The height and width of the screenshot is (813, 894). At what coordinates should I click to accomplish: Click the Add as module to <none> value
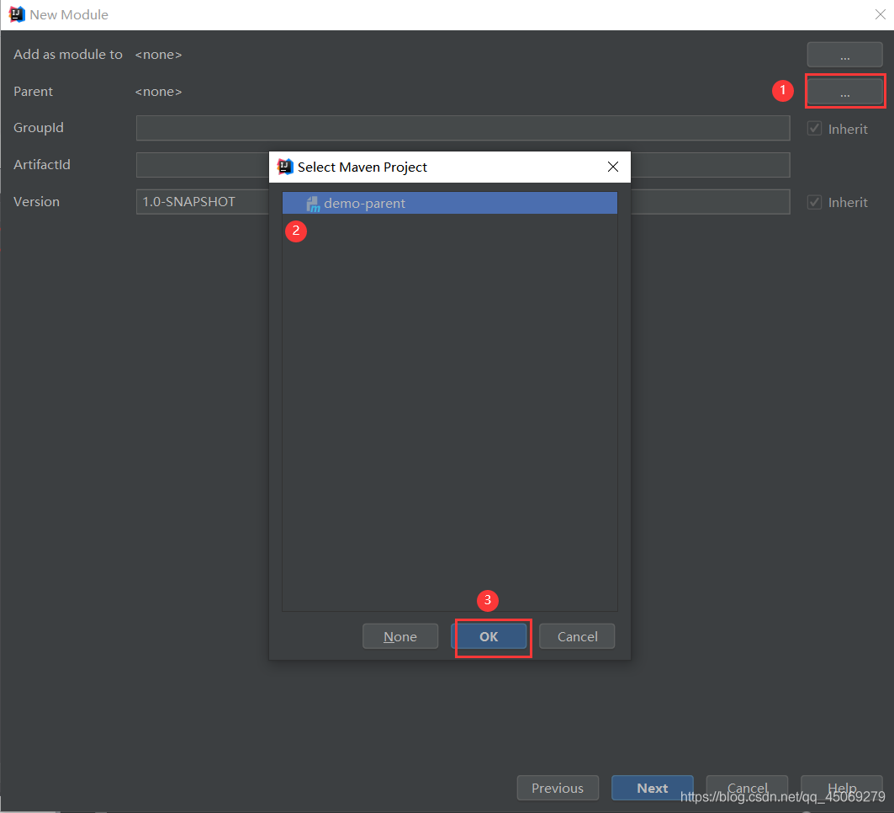point(158,55)
